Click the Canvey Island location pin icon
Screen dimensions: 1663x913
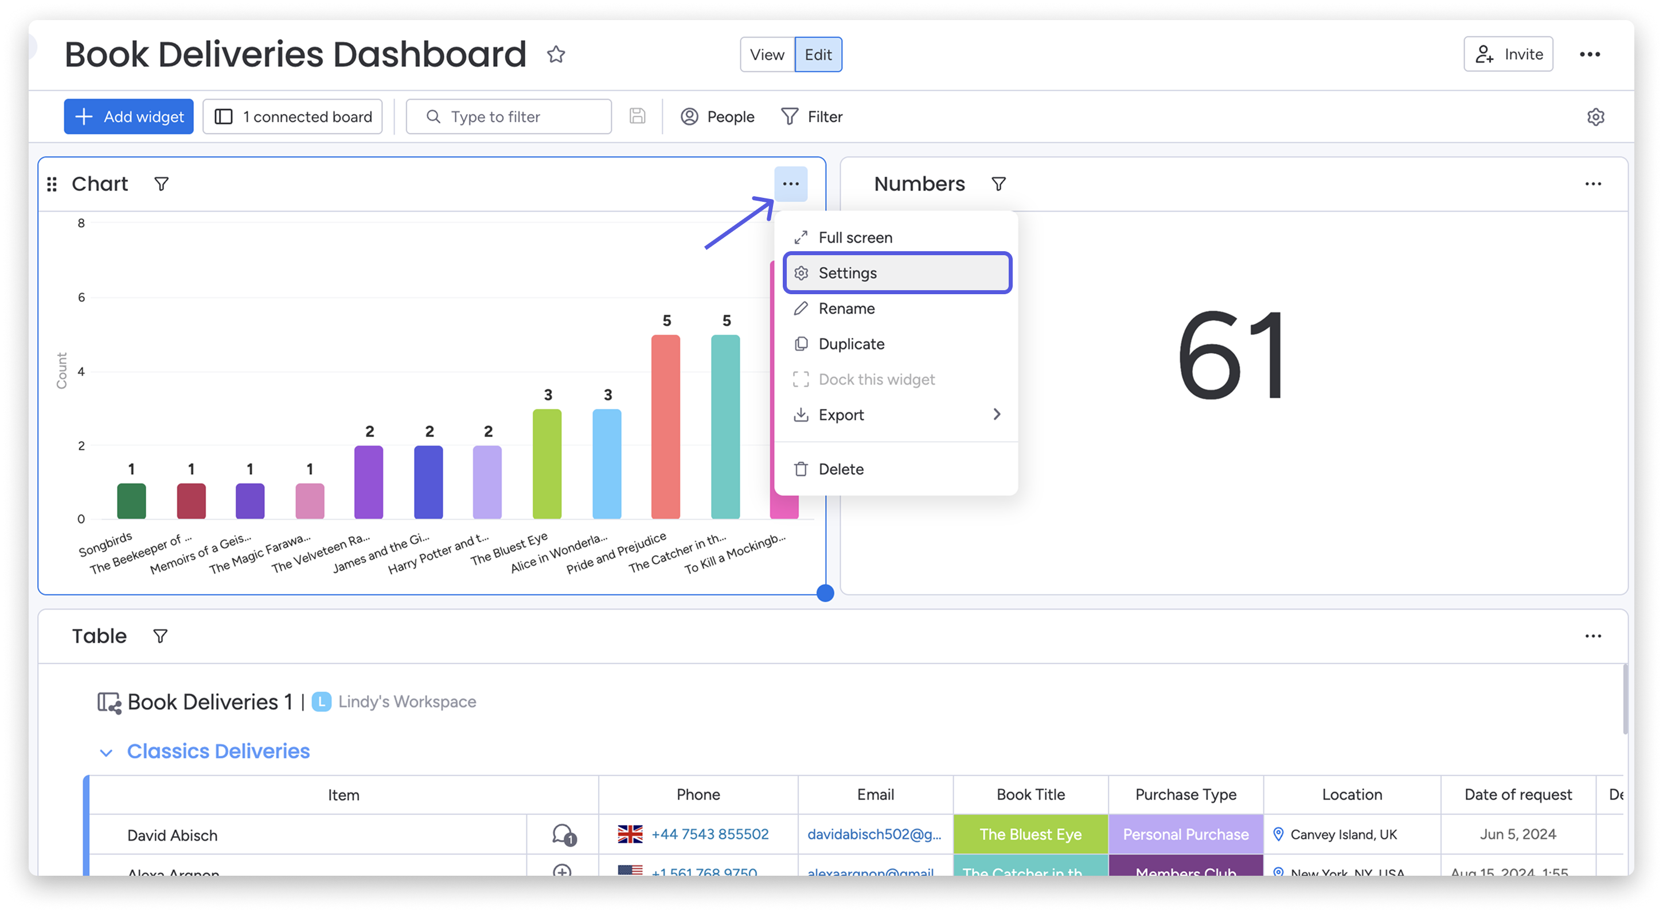pos(1278,834)
